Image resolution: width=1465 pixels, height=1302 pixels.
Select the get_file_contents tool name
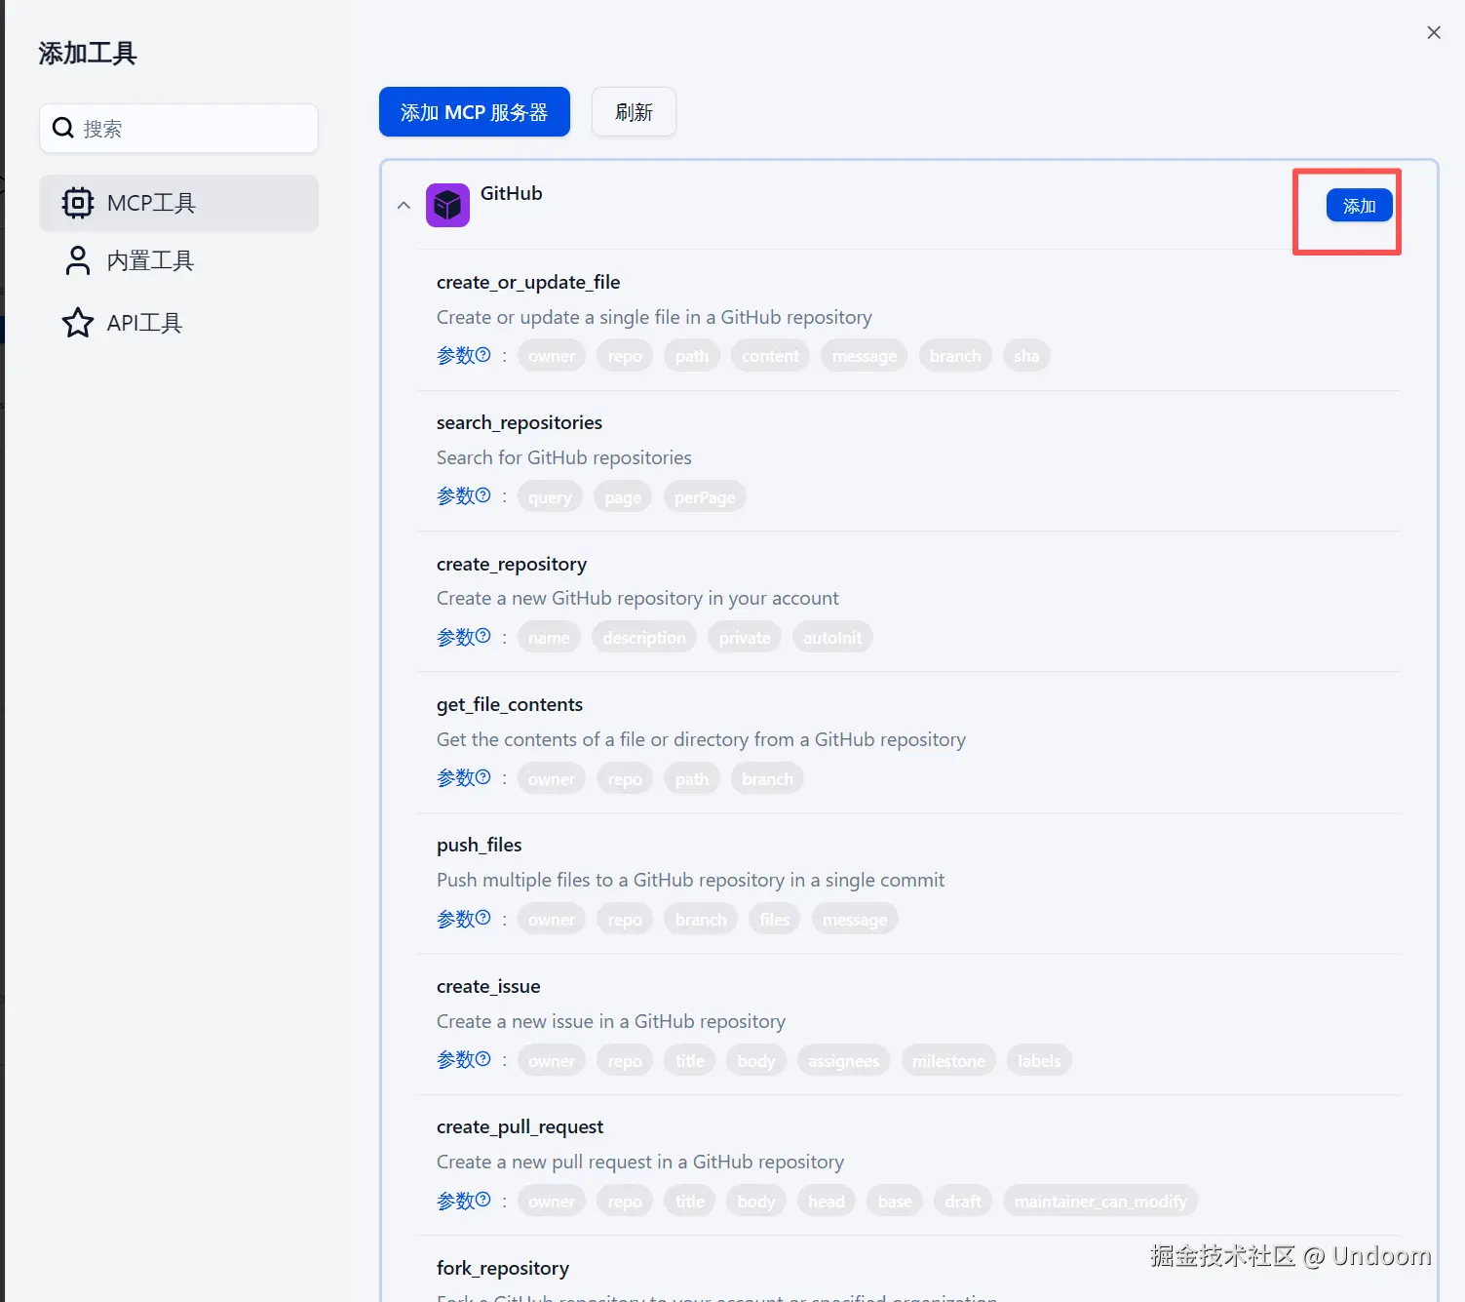click(x=510, y=704)
